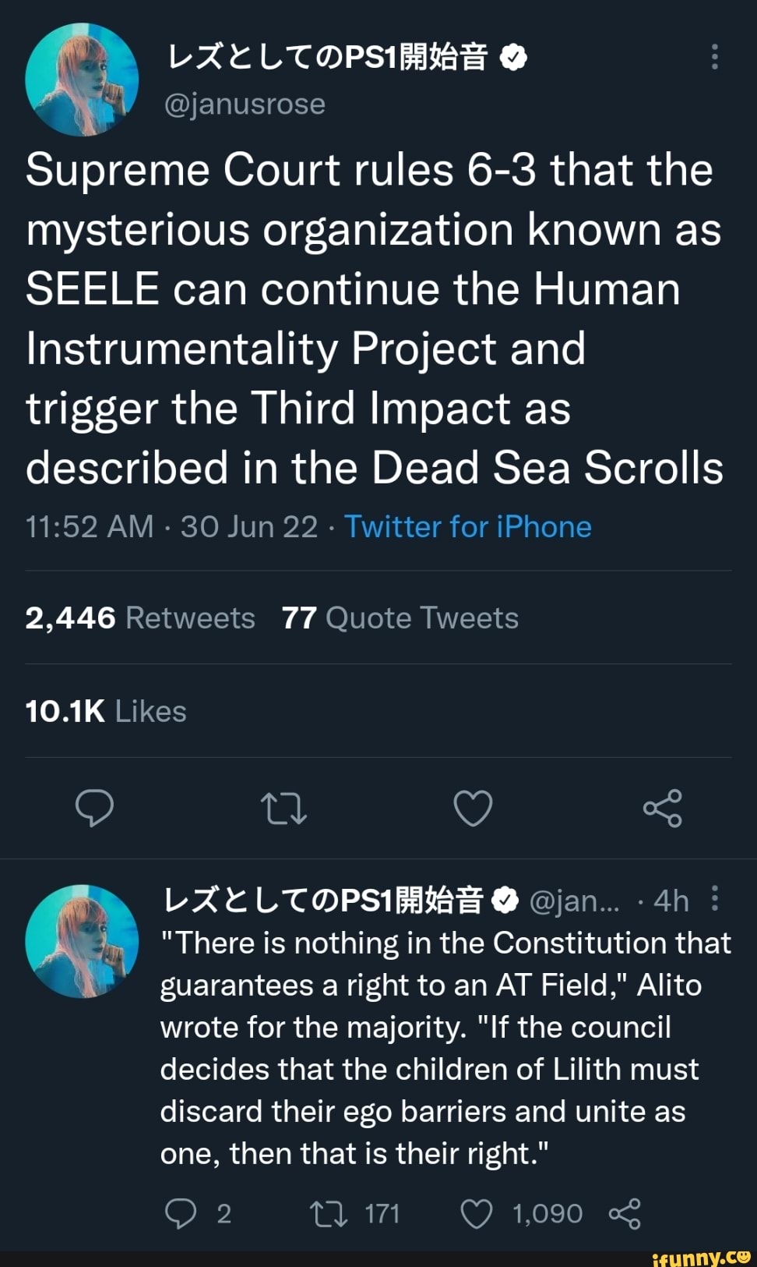View the 2,446 Retweets list

[140, 618]
